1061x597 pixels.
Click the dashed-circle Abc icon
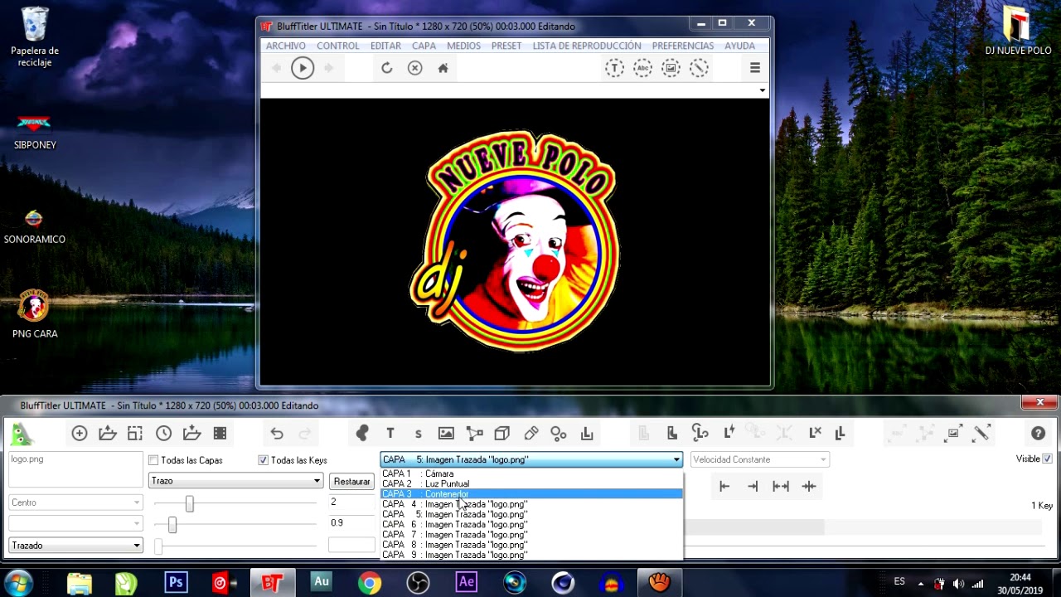642,68
